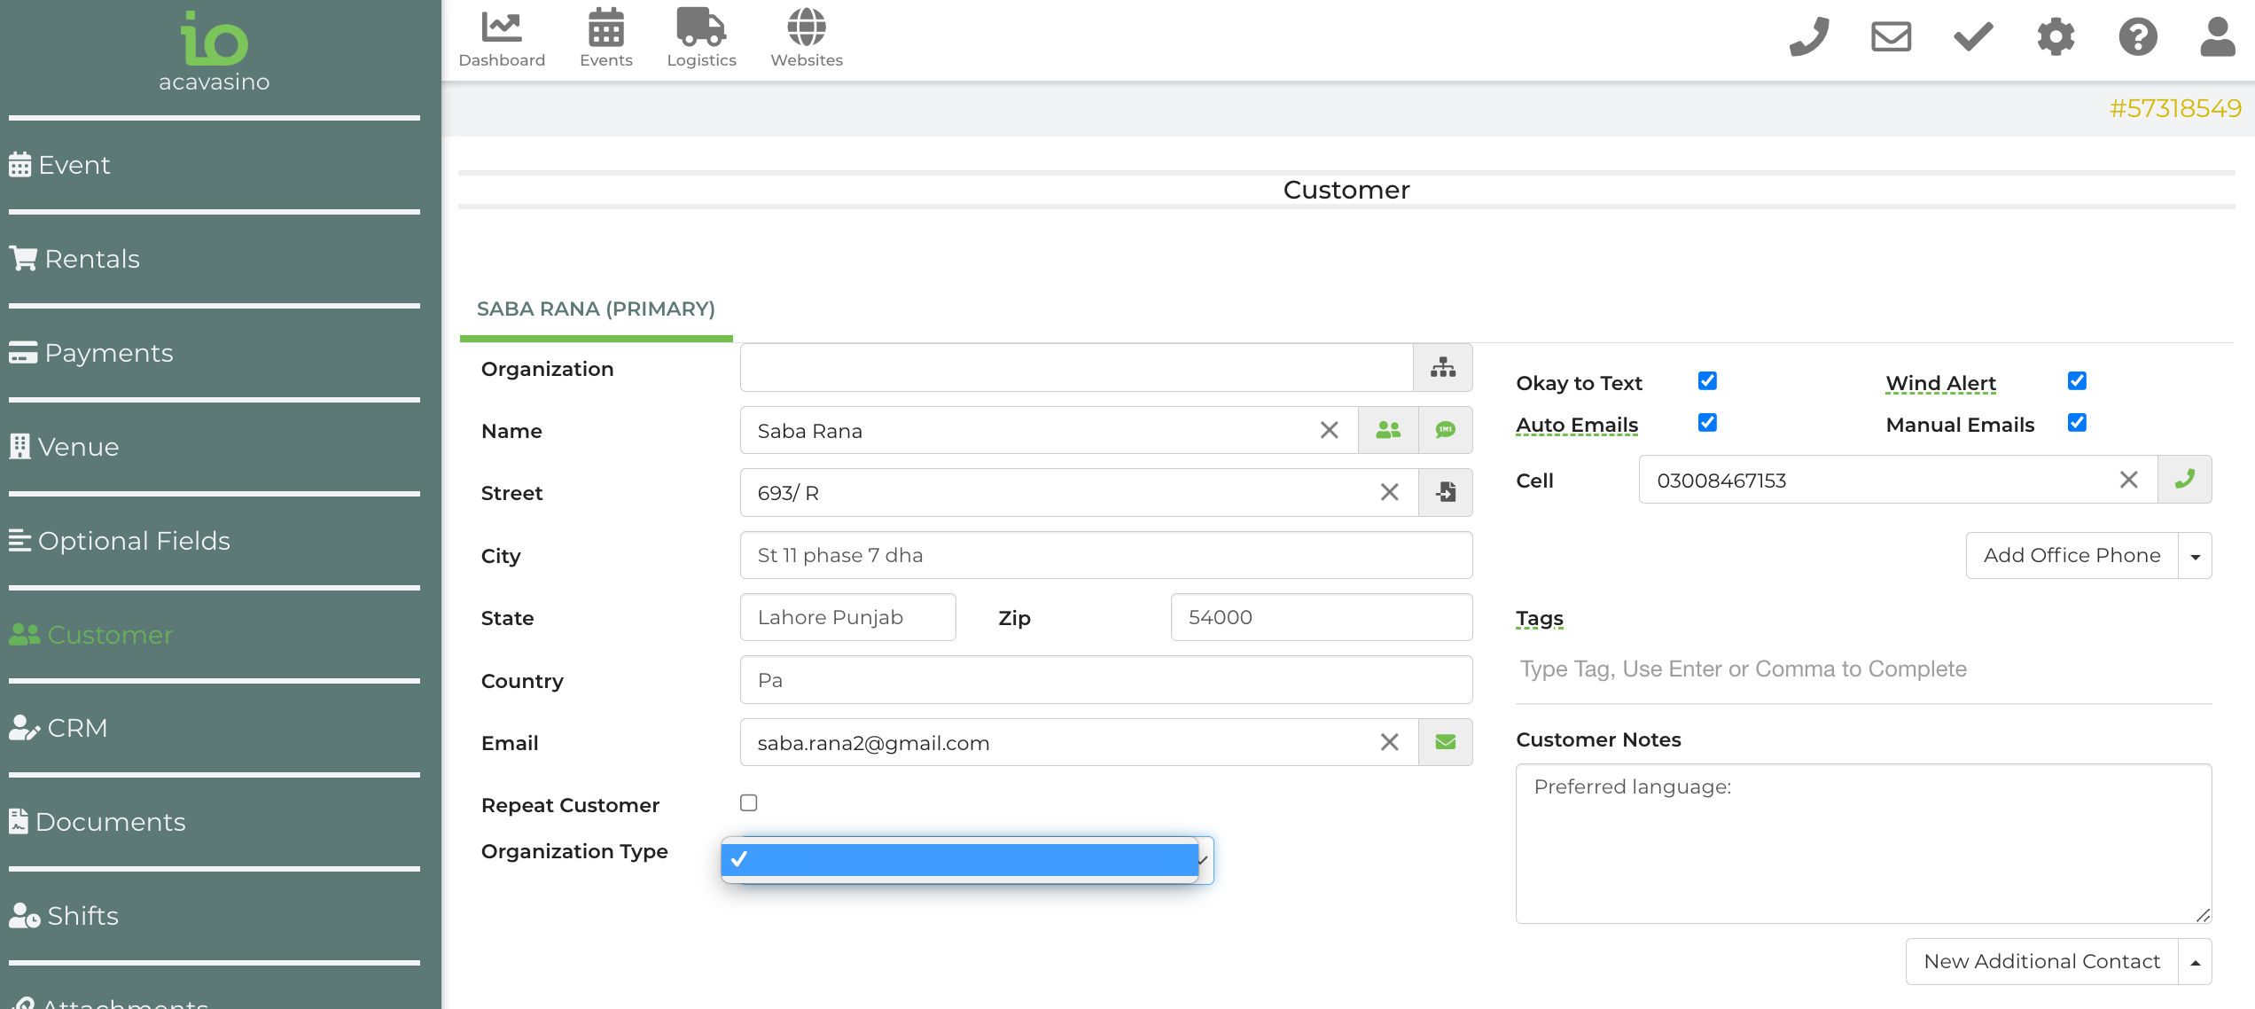
Task: Open the settings gear in top bar
Action: pos(2056,37)
